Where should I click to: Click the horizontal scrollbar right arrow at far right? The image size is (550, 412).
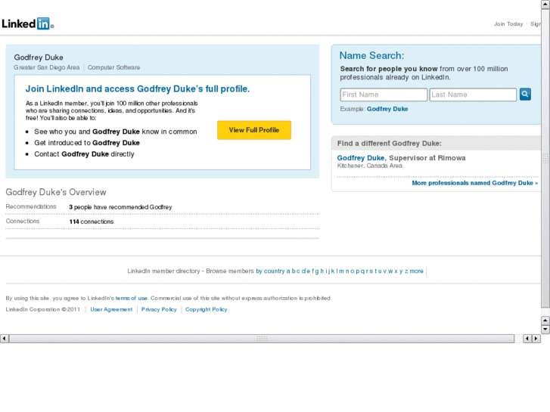click(x=536, y=339)
